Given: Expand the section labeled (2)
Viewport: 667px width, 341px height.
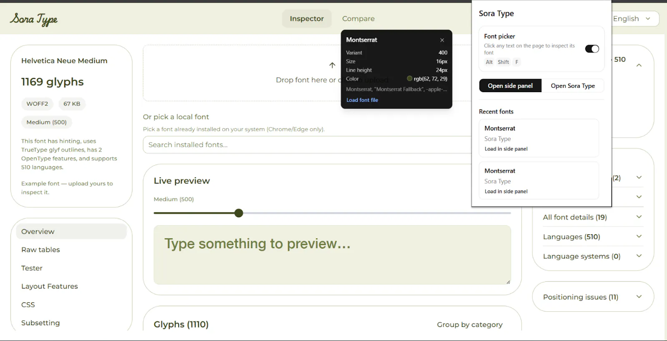Looking at the screenshot, I should pos(639,178).
